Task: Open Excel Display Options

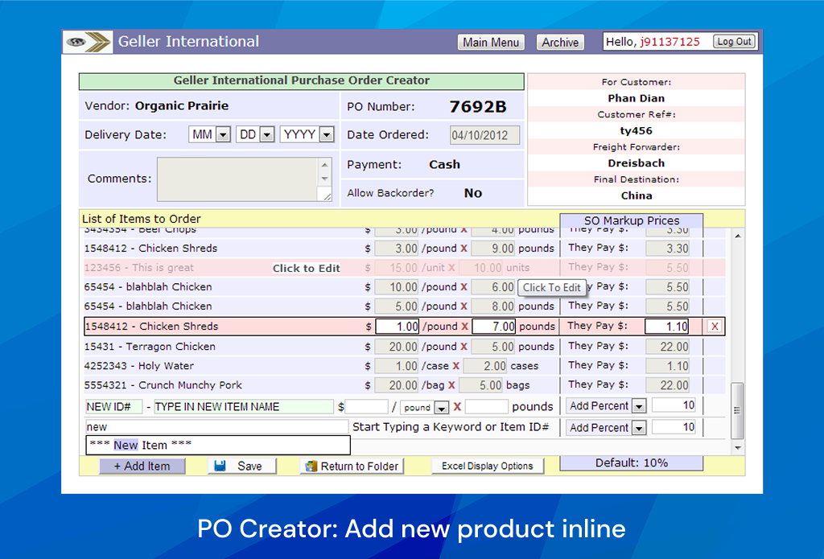Action: 488,465
